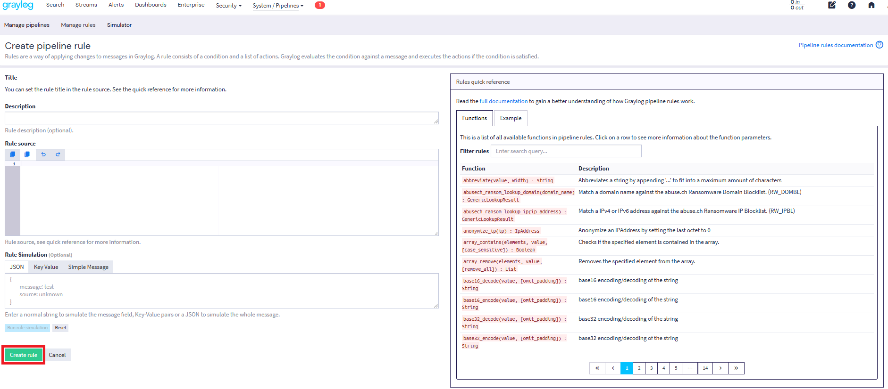Expand the abbreviate function row
Viewport: 888px width, 389px height.
coord(508,180)
